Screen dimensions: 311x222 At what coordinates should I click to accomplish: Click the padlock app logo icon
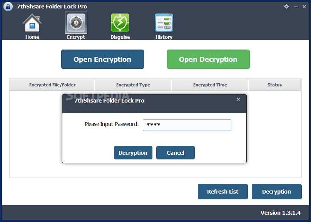pyautogui.click(x=8, y=7)
